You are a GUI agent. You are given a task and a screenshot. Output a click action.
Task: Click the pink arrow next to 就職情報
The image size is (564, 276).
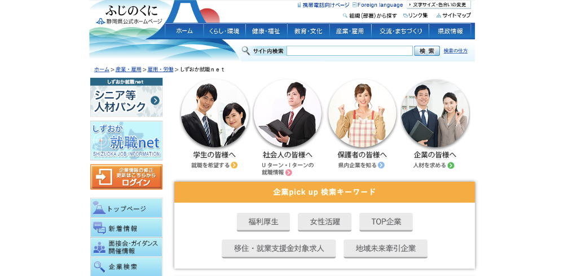click(x=289, y=173)
